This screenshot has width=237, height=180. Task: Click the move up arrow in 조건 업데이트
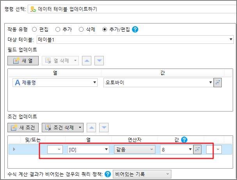click(x=92, y=127)
